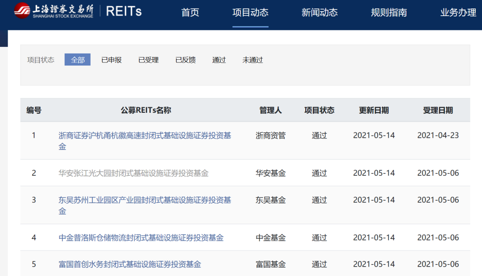Open 富国首创水务 REIT fund link

[130, 264]
